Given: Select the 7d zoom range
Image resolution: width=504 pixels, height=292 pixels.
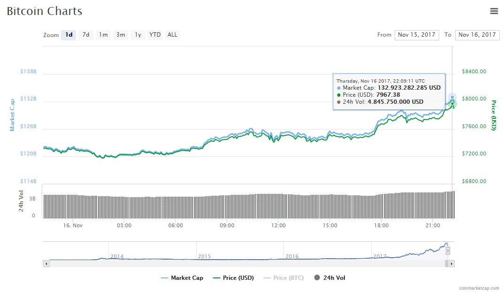Looking at the screenshot, I should click(x=86, y=35).
